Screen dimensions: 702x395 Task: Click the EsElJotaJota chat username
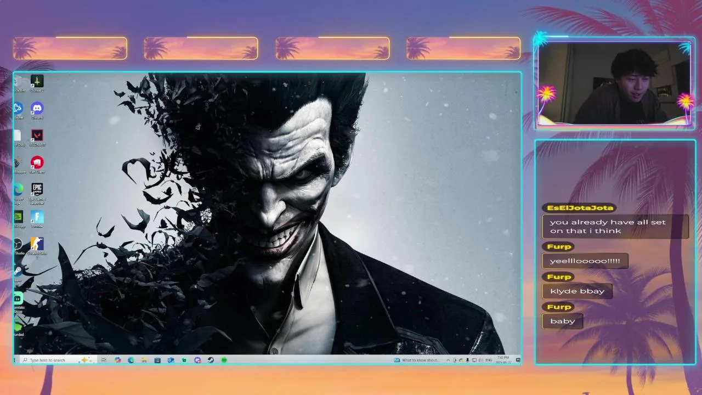click(x=580, y=208)
